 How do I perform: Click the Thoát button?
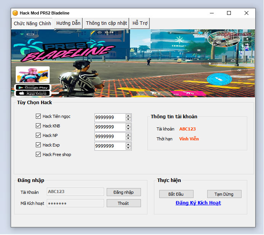click(x=124, y=203)
